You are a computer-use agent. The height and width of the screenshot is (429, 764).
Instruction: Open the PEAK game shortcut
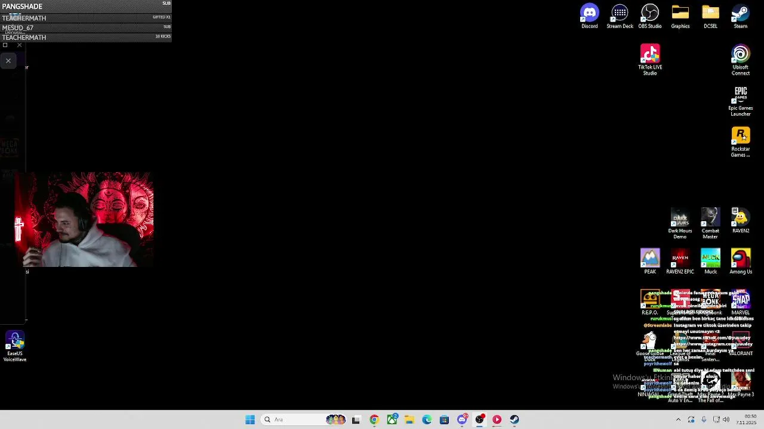coord(650,262)
